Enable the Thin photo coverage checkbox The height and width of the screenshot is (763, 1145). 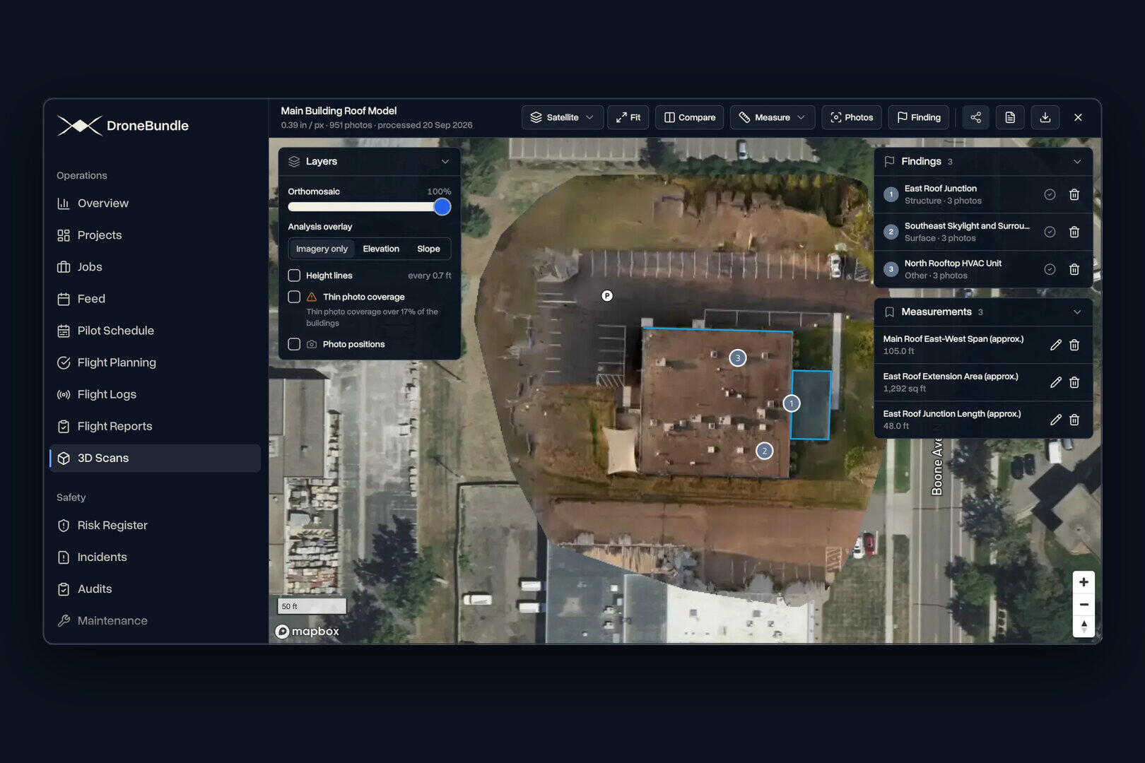(294, 297)
